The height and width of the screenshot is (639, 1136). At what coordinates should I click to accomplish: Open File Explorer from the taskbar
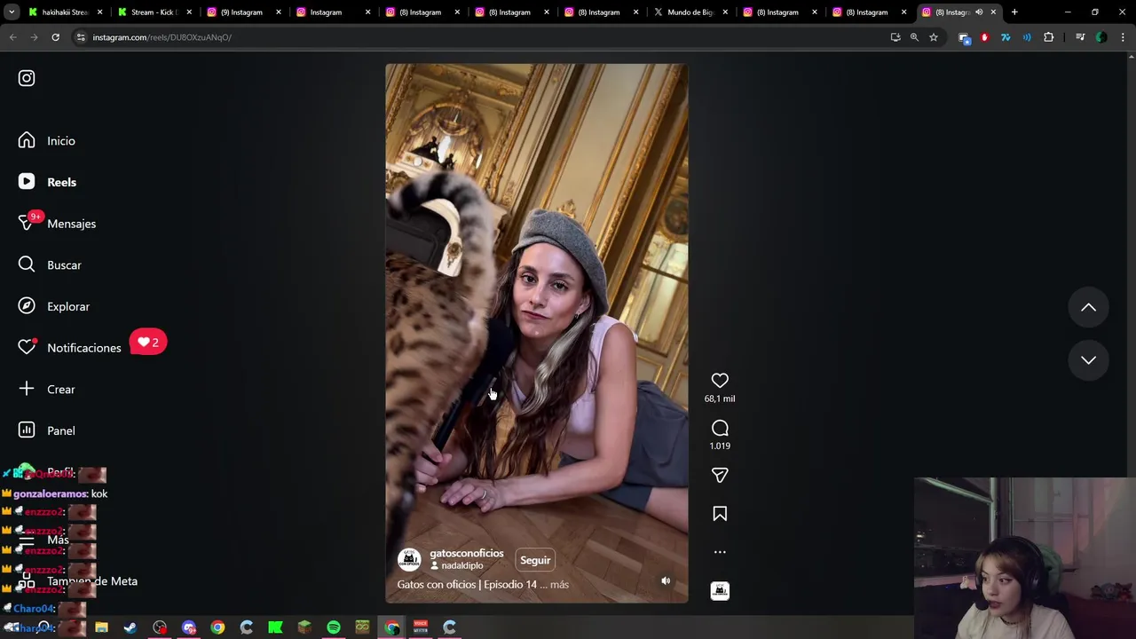pyautogui.click(x=101, y=627)
